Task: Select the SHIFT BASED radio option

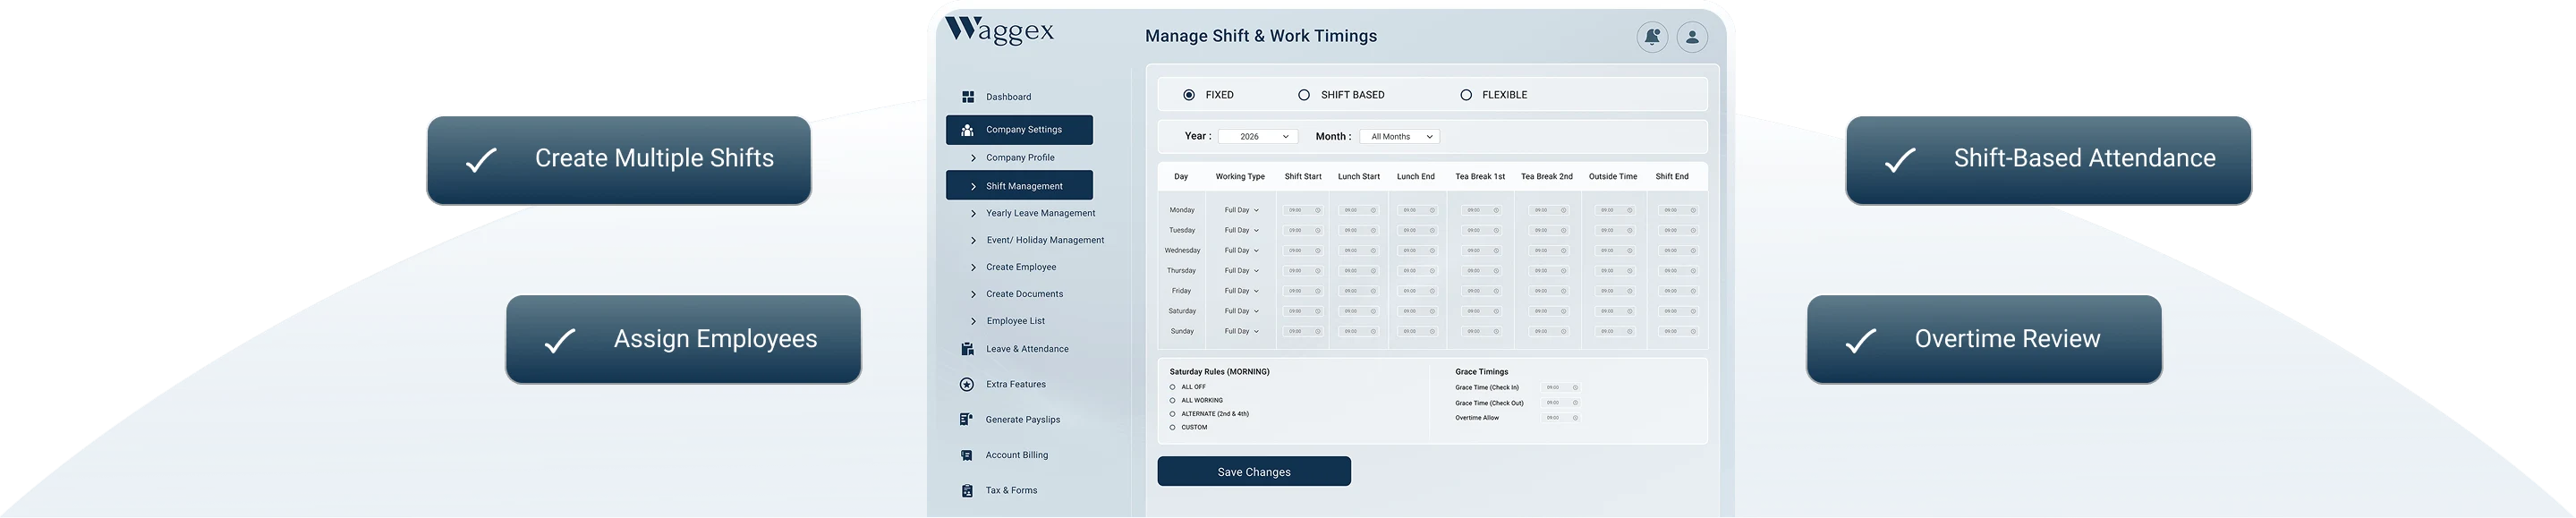Action: pos(1304,95)
